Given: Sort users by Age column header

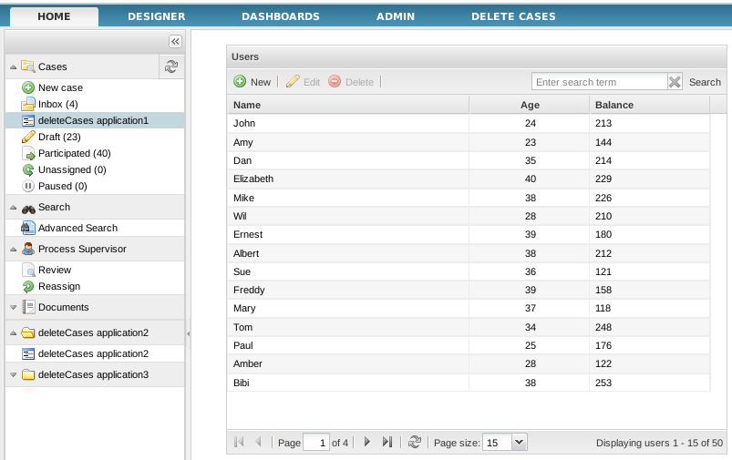Looking at the screenshot, I should [x=530, y=105].
